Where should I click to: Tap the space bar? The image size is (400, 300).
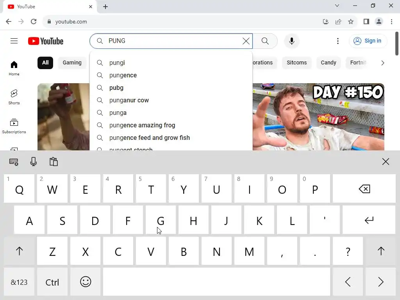[x=216, y=282]
